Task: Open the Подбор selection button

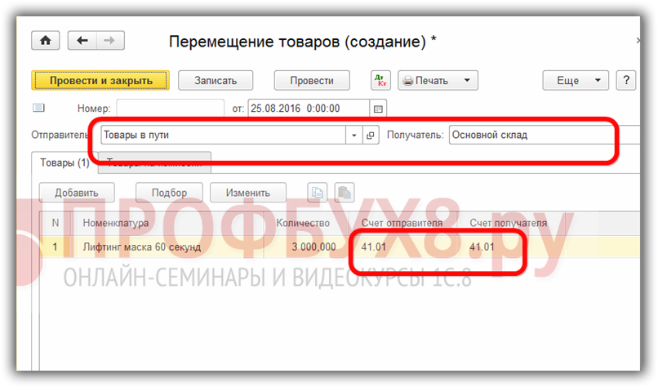Action: [168, 193]
